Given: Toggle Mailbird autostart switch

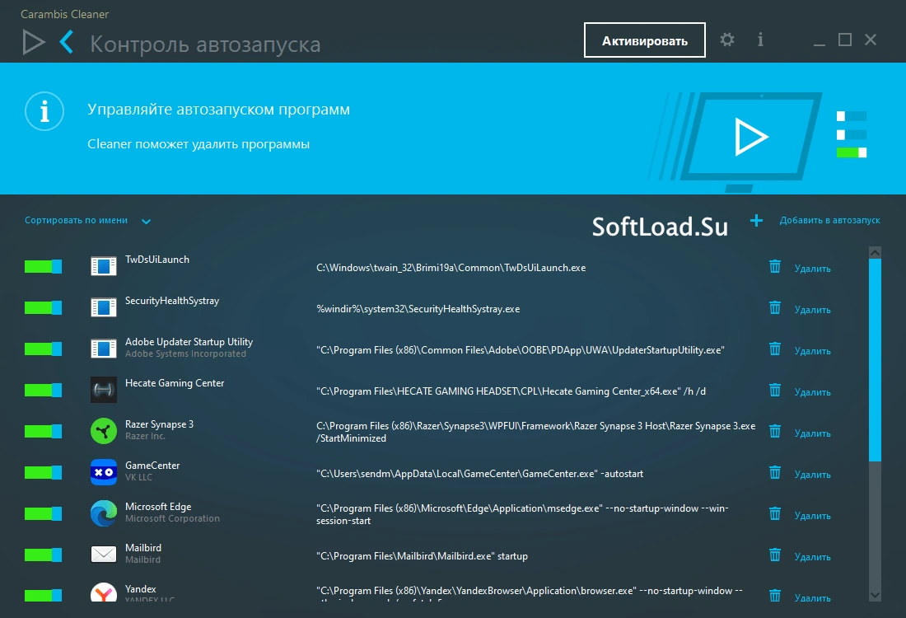Looking at the screenshot, I should point(44,555).
